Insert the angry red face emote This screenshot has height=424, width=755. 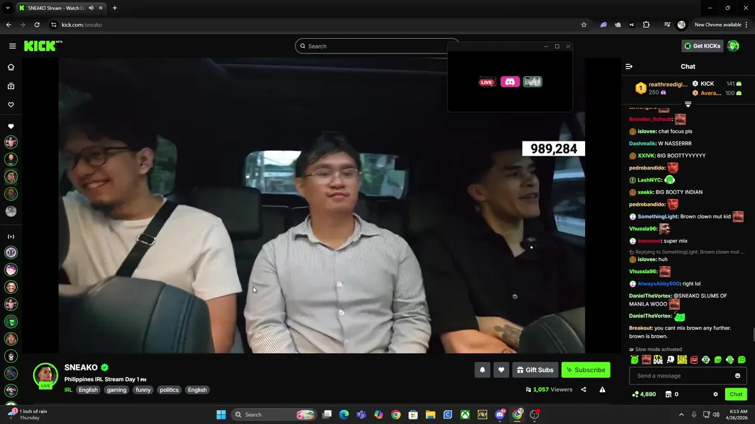pyautogui.click(x=694, y=360)
